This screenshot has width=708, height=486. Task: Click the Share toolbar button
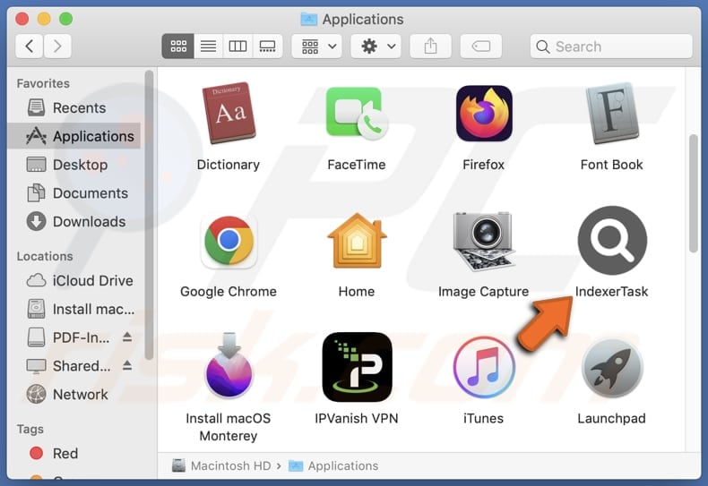pyautogui.click(x=430, y=46)
